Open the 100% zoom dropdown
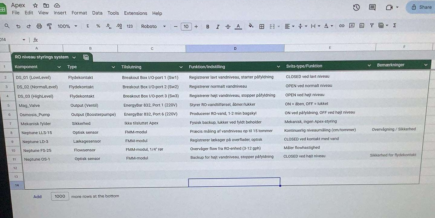Screen dimensions: 435x218 (67, 26)
